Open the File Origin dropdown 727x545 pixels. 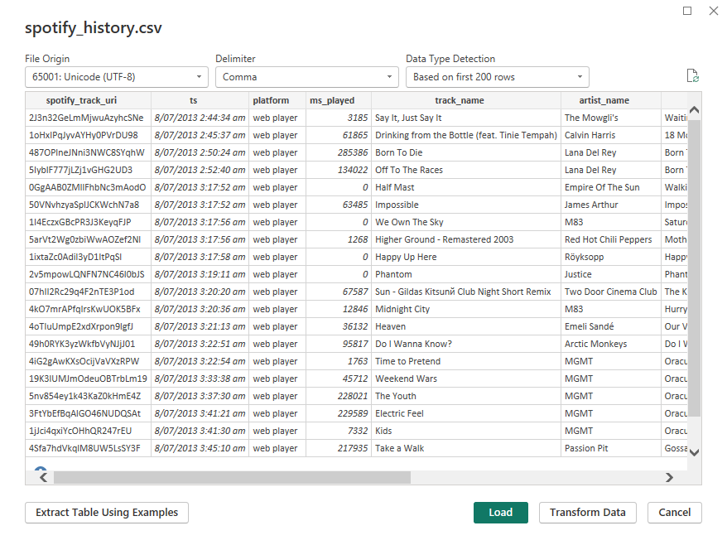pos(117,77)
